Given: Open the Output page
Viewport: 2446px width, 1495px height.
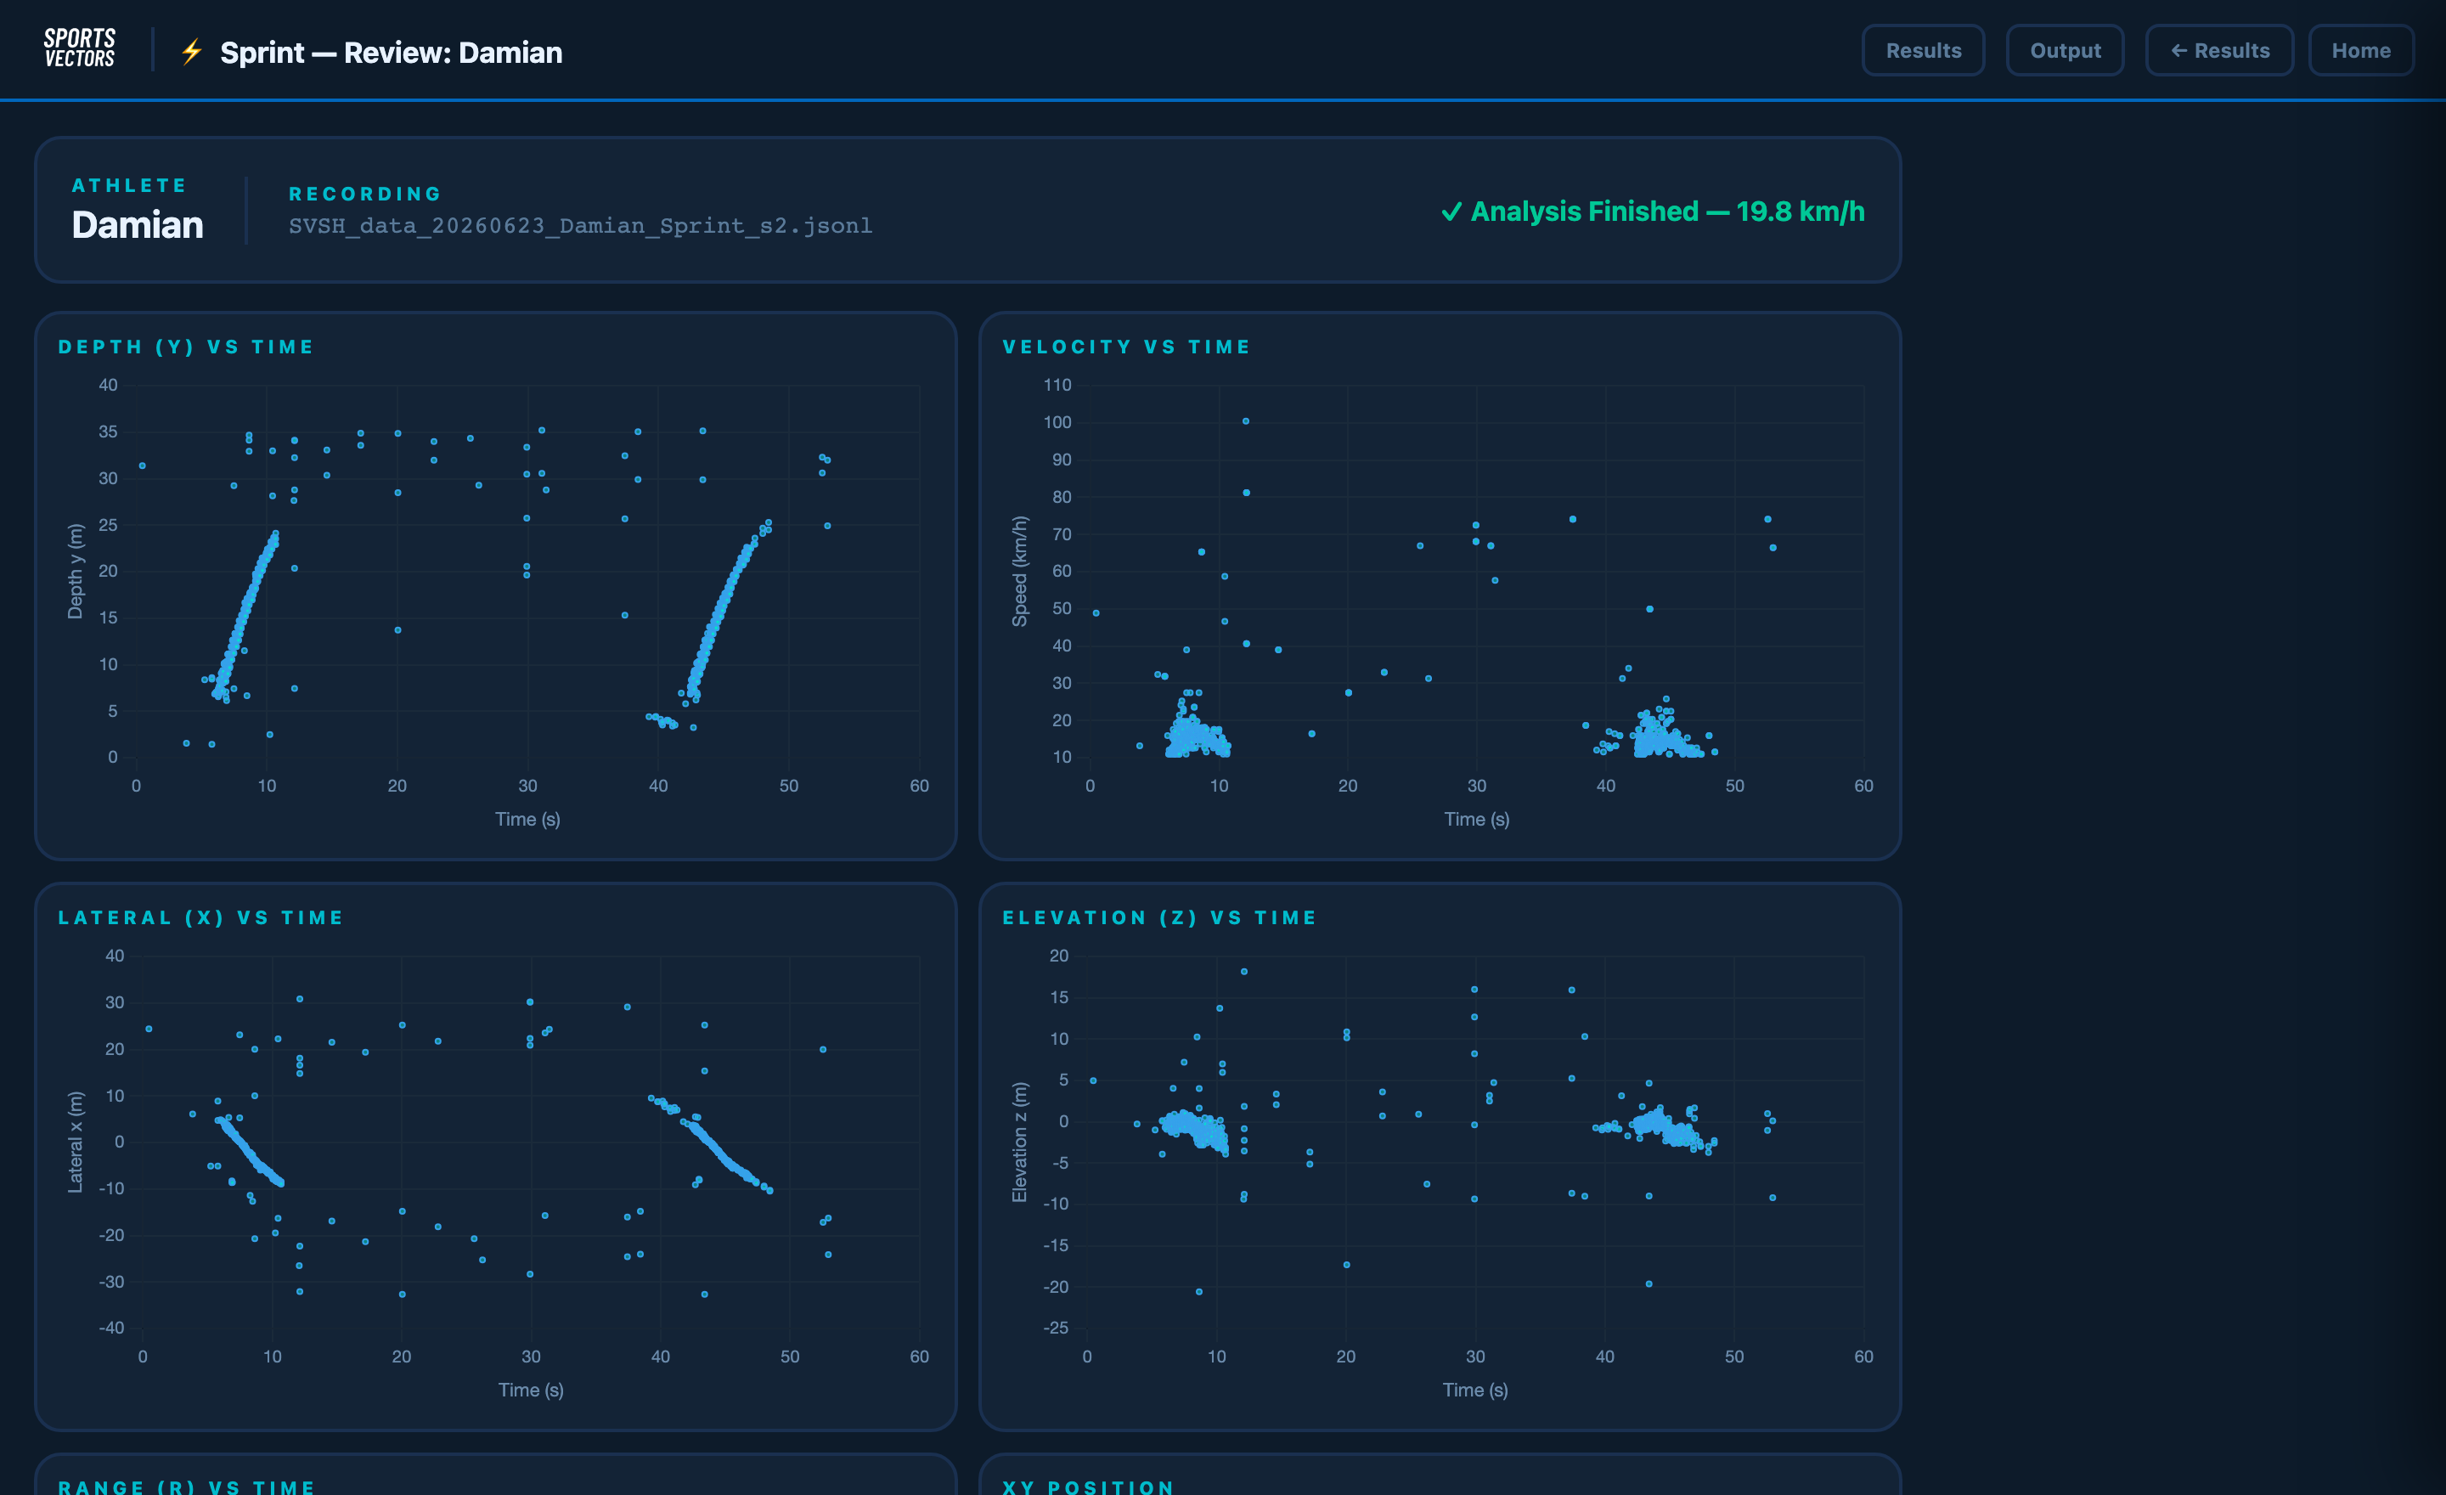Looking at the screenshot, I should tap(2065, 51).
